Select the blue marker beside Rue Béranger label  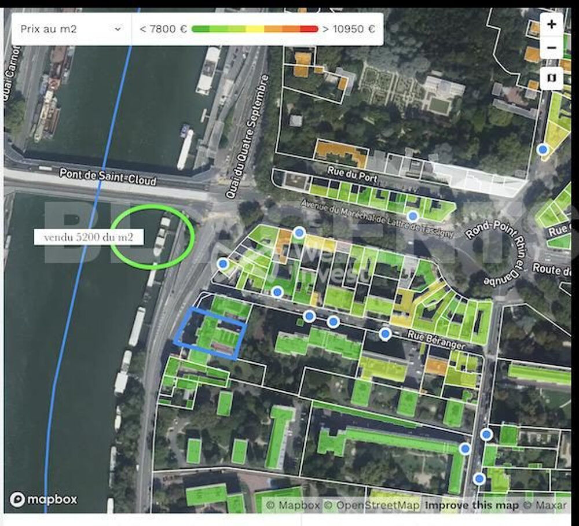coord(385,333)
